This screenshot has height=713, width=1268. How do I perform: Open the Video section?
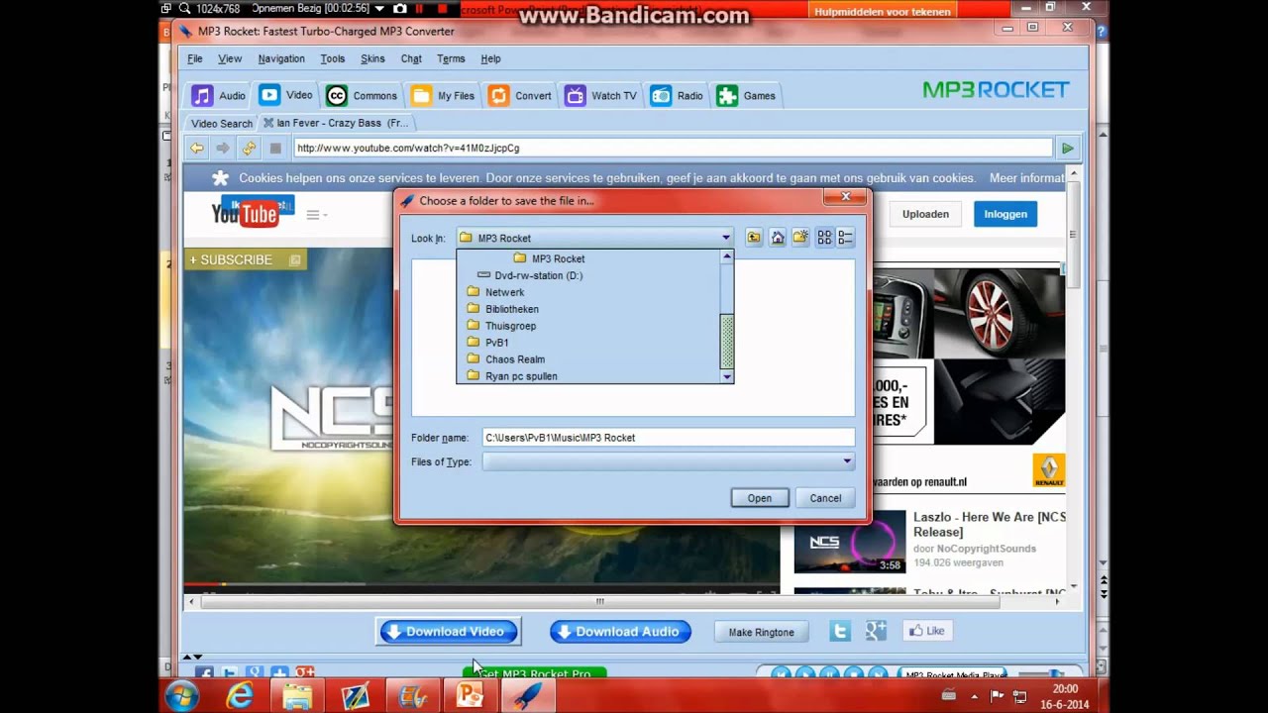coord(285,95)
